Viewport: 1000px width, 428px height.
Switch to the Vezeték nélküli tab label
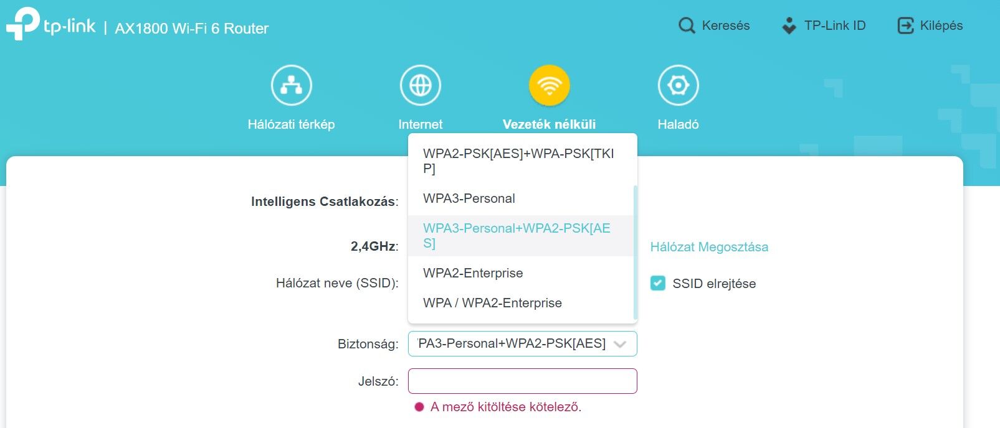point(549,124)
